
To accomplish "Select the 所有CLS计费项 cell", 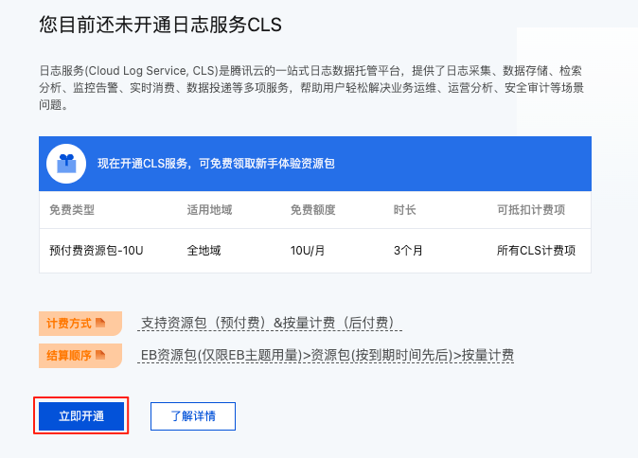I will tap(536, 251).
